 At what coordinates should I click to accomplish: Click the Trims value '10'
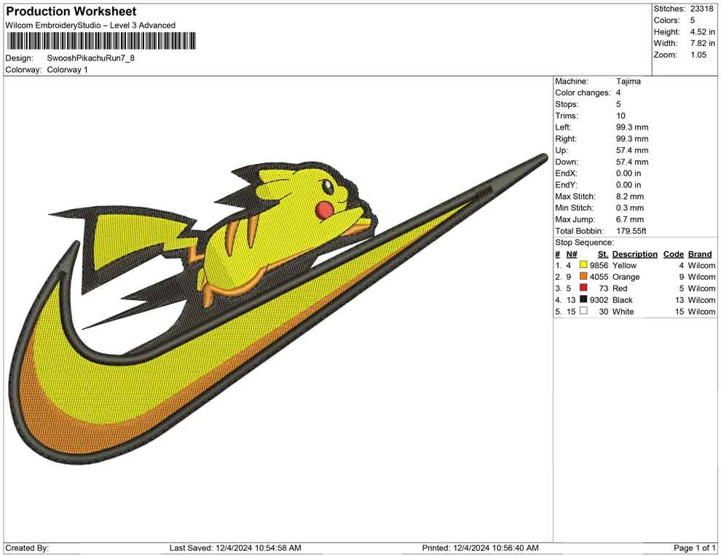click(x=620, y=116)
